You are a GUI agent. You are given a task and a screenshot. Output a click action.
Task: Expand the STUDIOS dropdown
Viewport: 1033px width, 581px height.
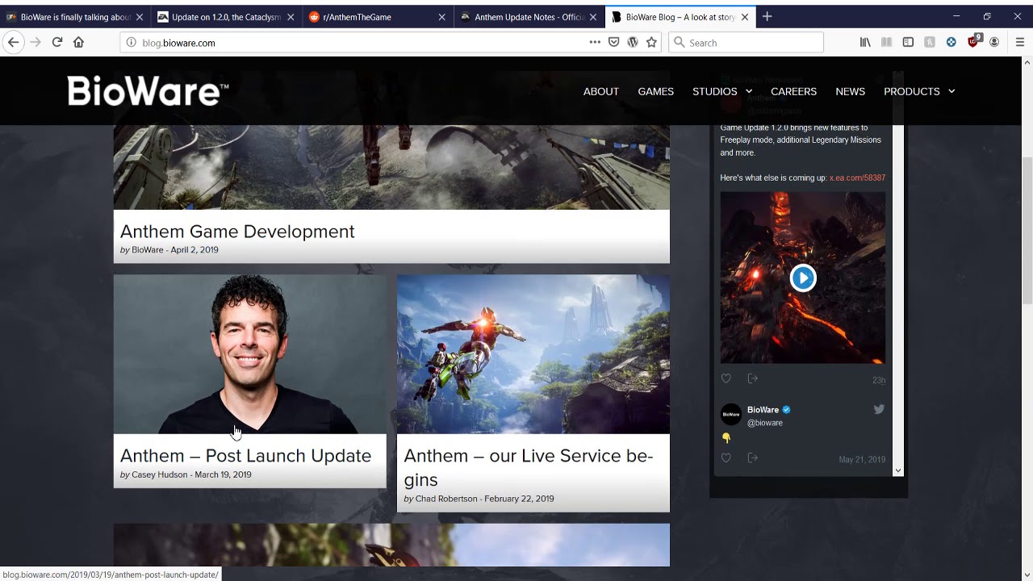coord(722,91)
